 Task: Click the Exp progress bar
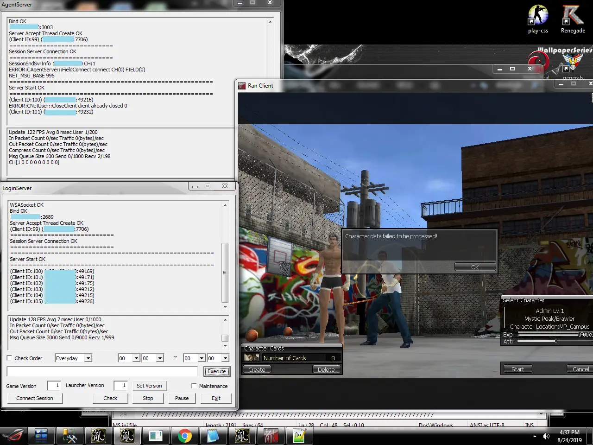pos(555,334)
